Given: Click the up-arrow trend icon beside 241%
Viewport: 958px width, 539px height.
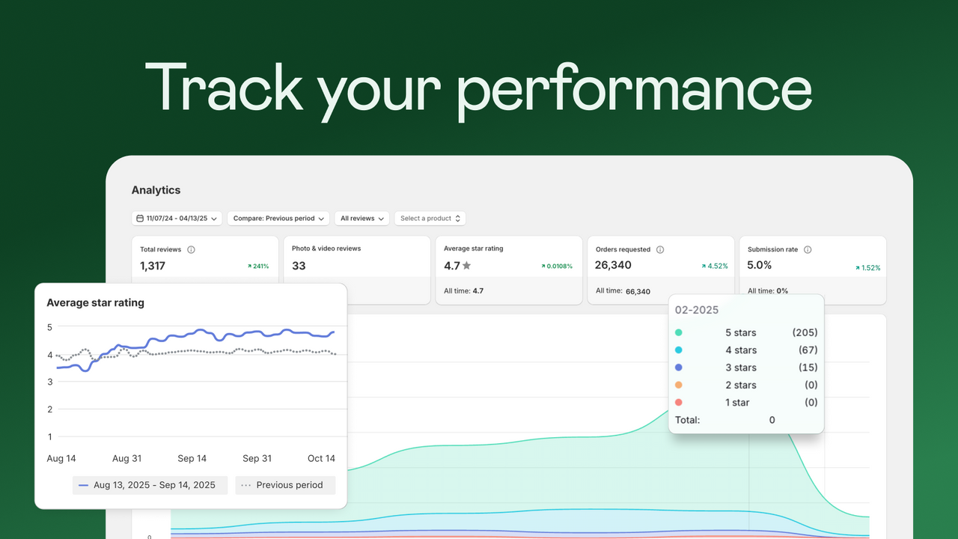Looking at the screenshot, I should [x=249, y=266].
